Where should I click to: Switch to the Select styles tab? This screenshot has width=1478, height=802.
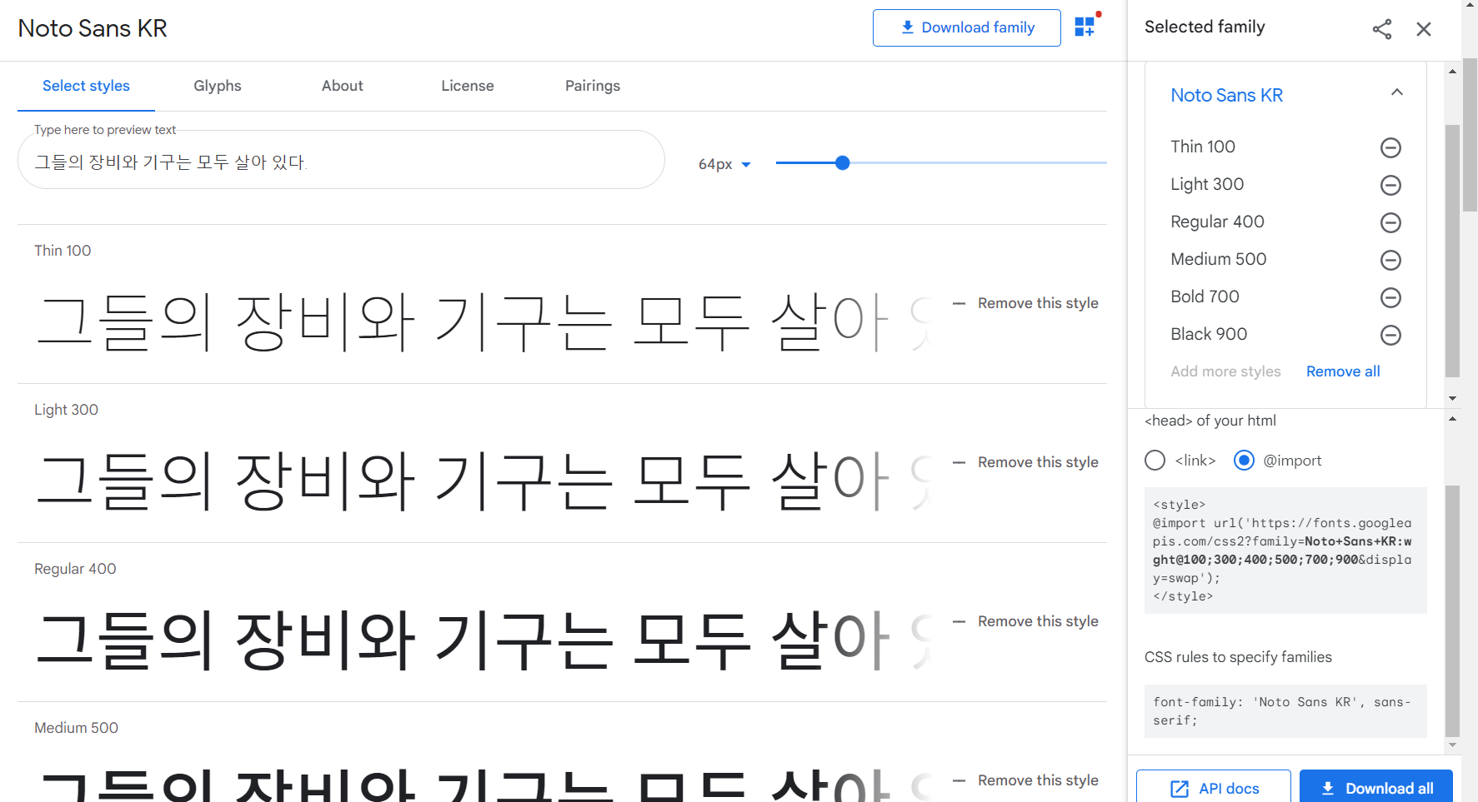point(86,86)
